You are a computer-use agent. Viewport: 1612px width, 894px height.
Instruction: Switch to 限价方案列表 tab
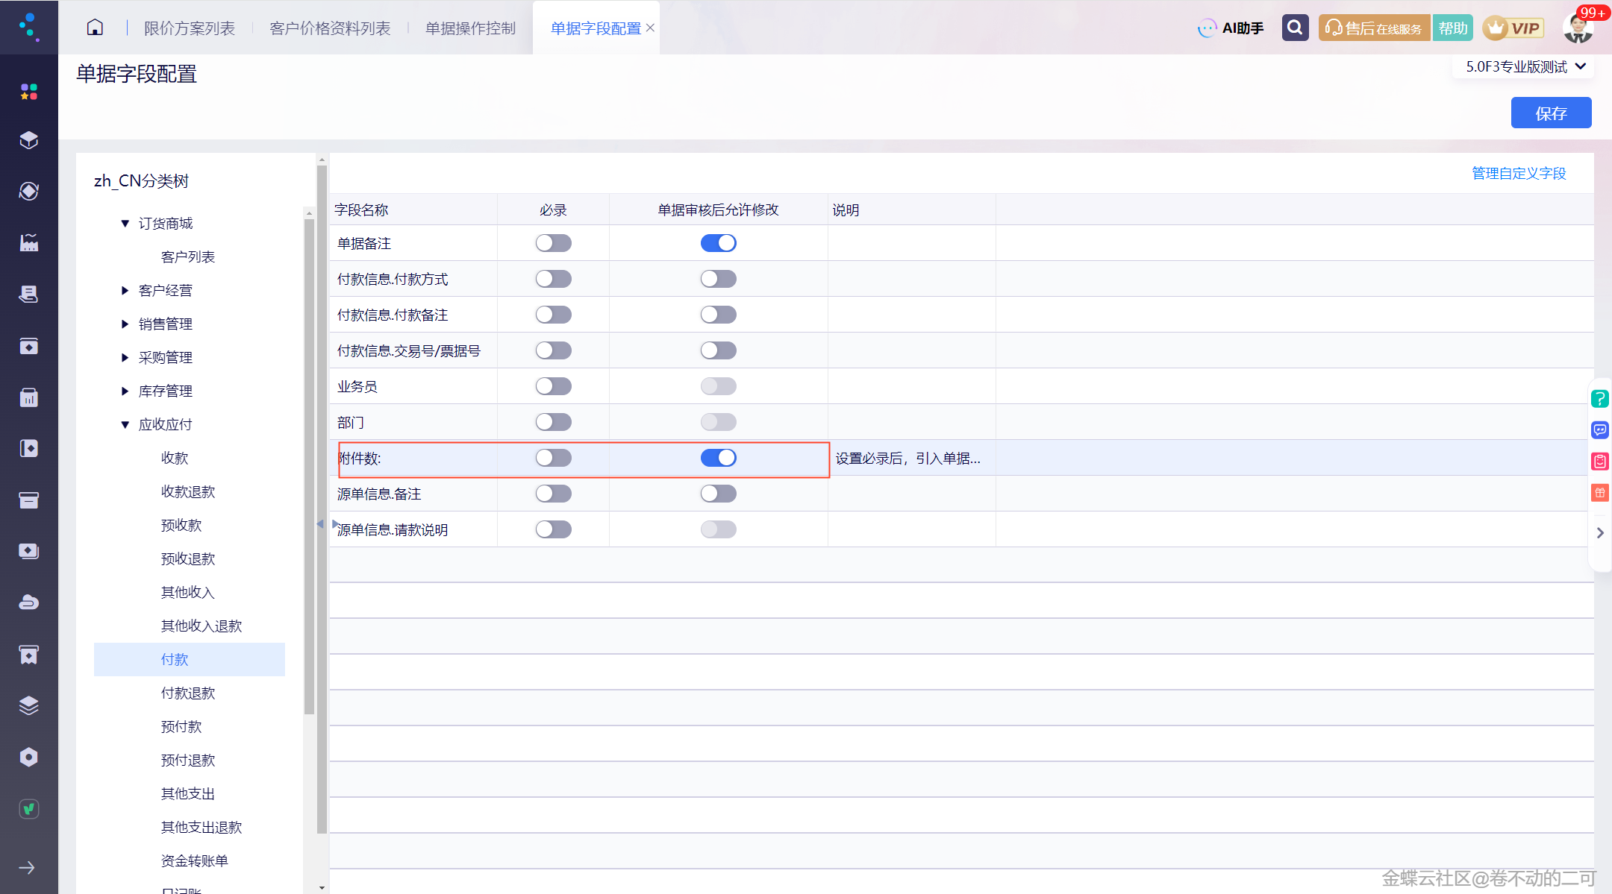point(190,28)
